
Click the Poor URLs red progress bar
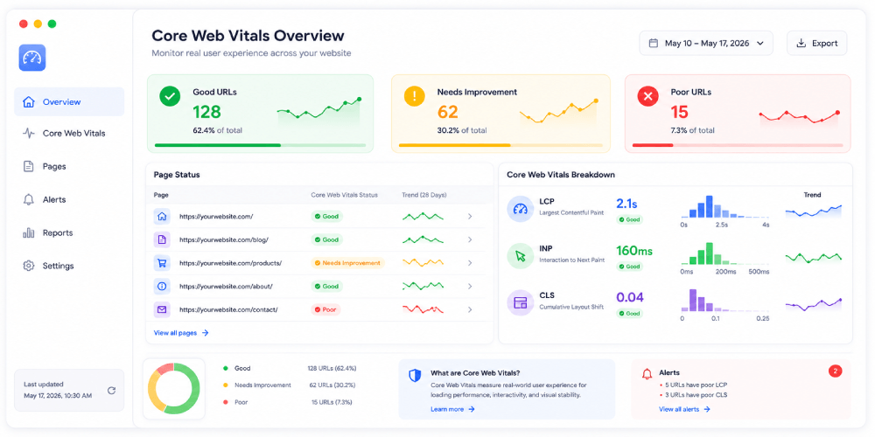click(738, 145)
